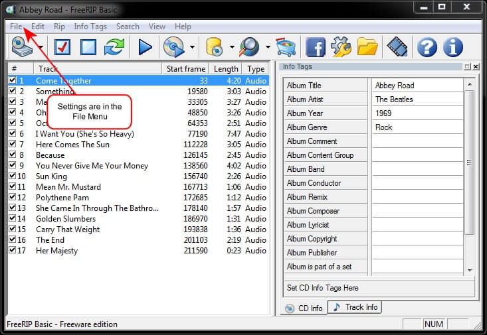Switch to the Track Info tab
487x335 pixels.
[x=355, y=307]
